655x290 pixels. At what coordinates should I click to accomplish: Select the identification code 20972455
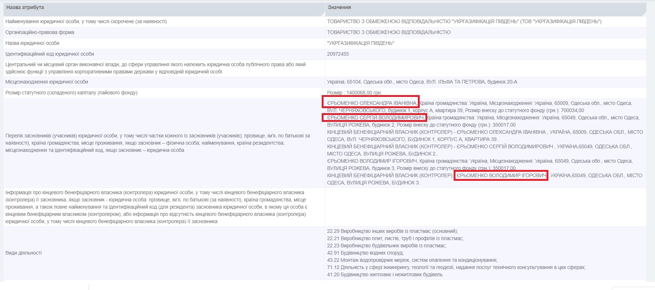pos(338,54)
